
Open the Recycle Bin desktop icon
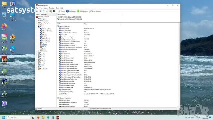(x=4, y=16)
